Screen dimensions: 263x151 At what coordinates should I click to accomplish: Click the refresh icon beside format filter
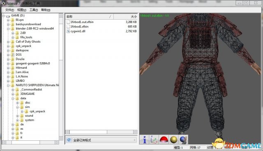coord(69,140)
